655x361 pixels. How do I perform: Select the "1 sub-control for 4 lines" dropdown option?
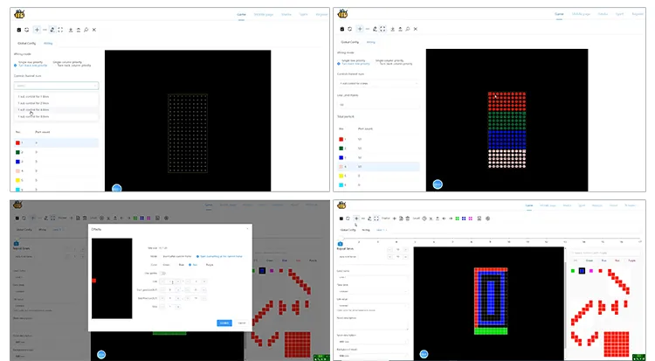coord(34,108)
